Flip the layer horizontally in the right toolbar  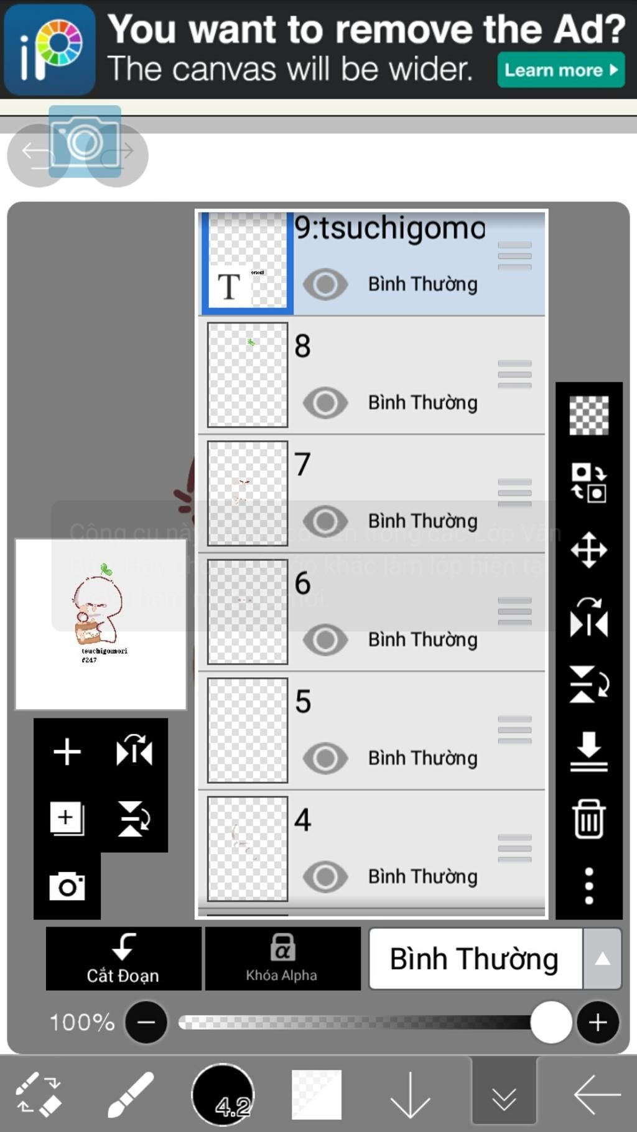pos(588,618)
